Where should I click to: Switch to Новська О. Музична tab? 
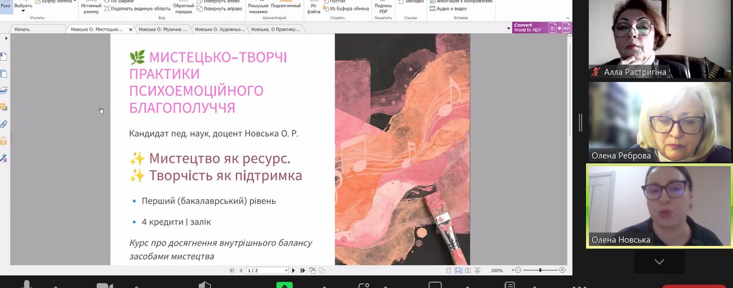(162, 29)
